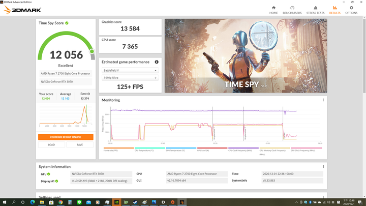Open the Options gear section

[351, 10]
